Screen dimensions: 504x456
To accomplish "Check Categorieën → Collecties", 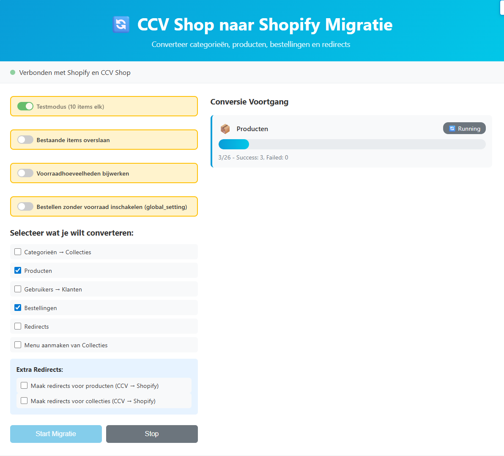I will 18,251.
